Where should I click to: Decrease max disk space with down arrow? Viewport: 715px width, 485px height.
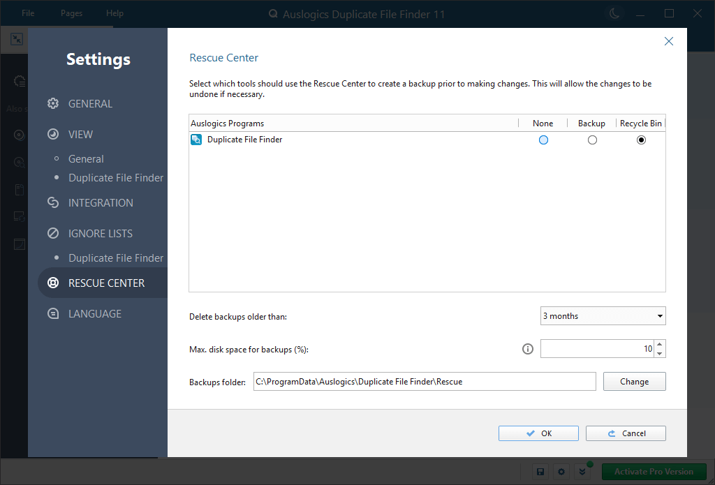coord(660,353)
